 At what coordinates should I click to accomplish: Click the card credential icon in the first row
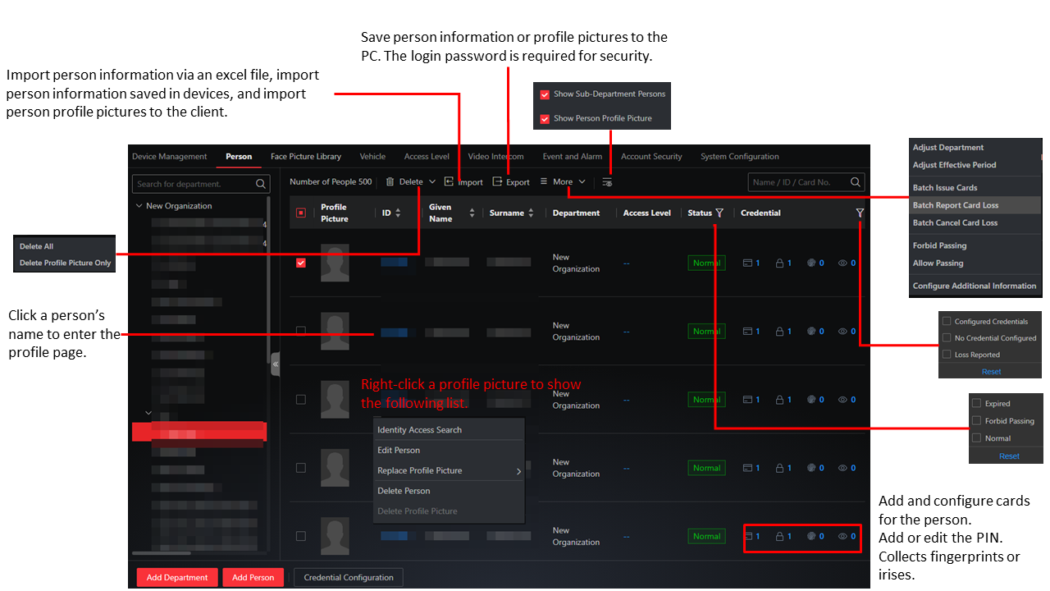pos(747,263)
